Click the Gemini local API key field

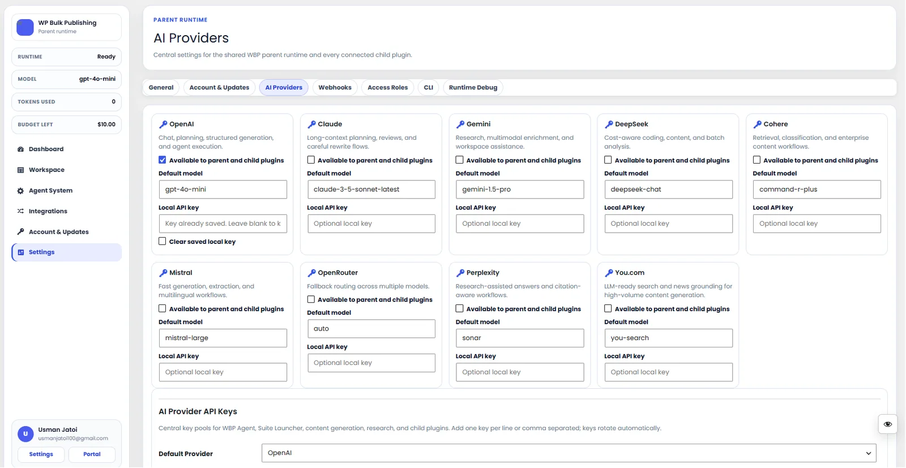coord(519,224)
